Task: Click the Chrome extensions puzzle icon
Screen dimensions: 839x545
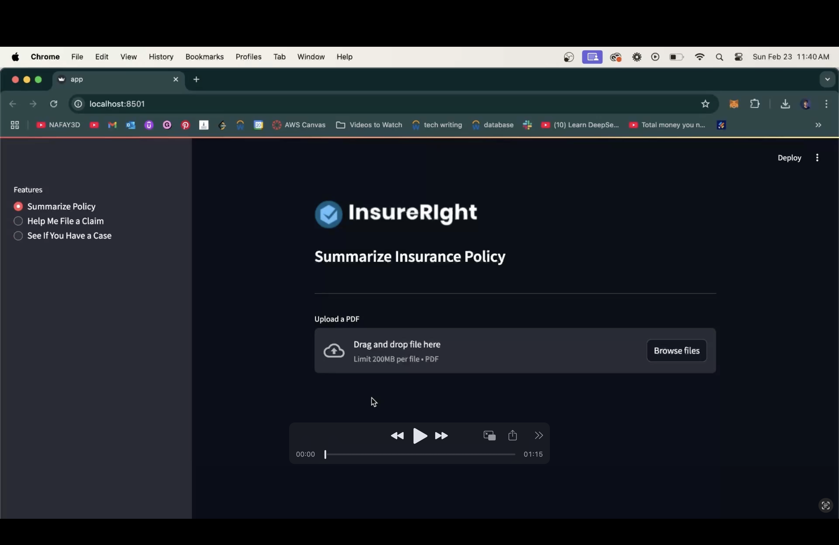Action: coord(755,104)
